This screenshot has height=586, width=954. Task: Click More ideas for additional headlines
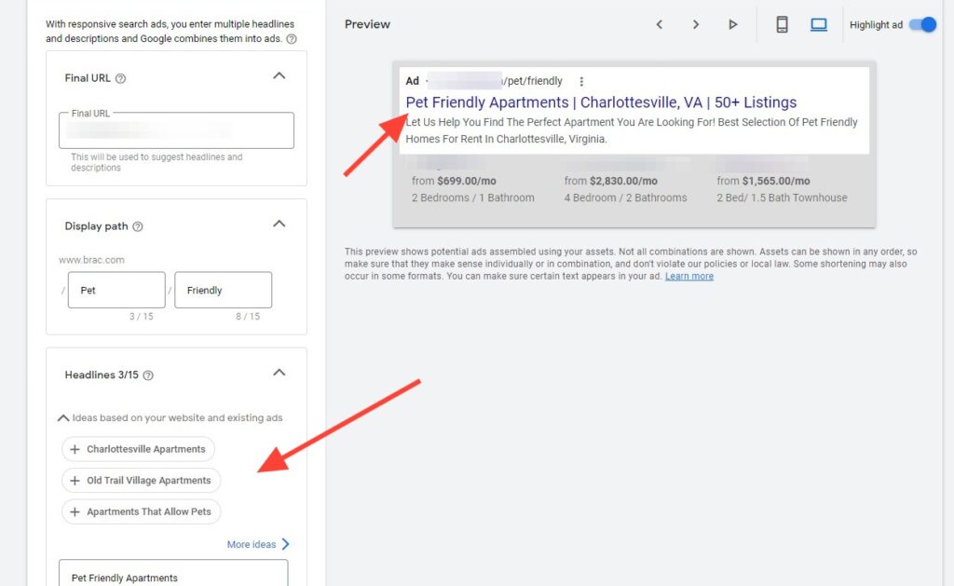(x=252, y=543)
